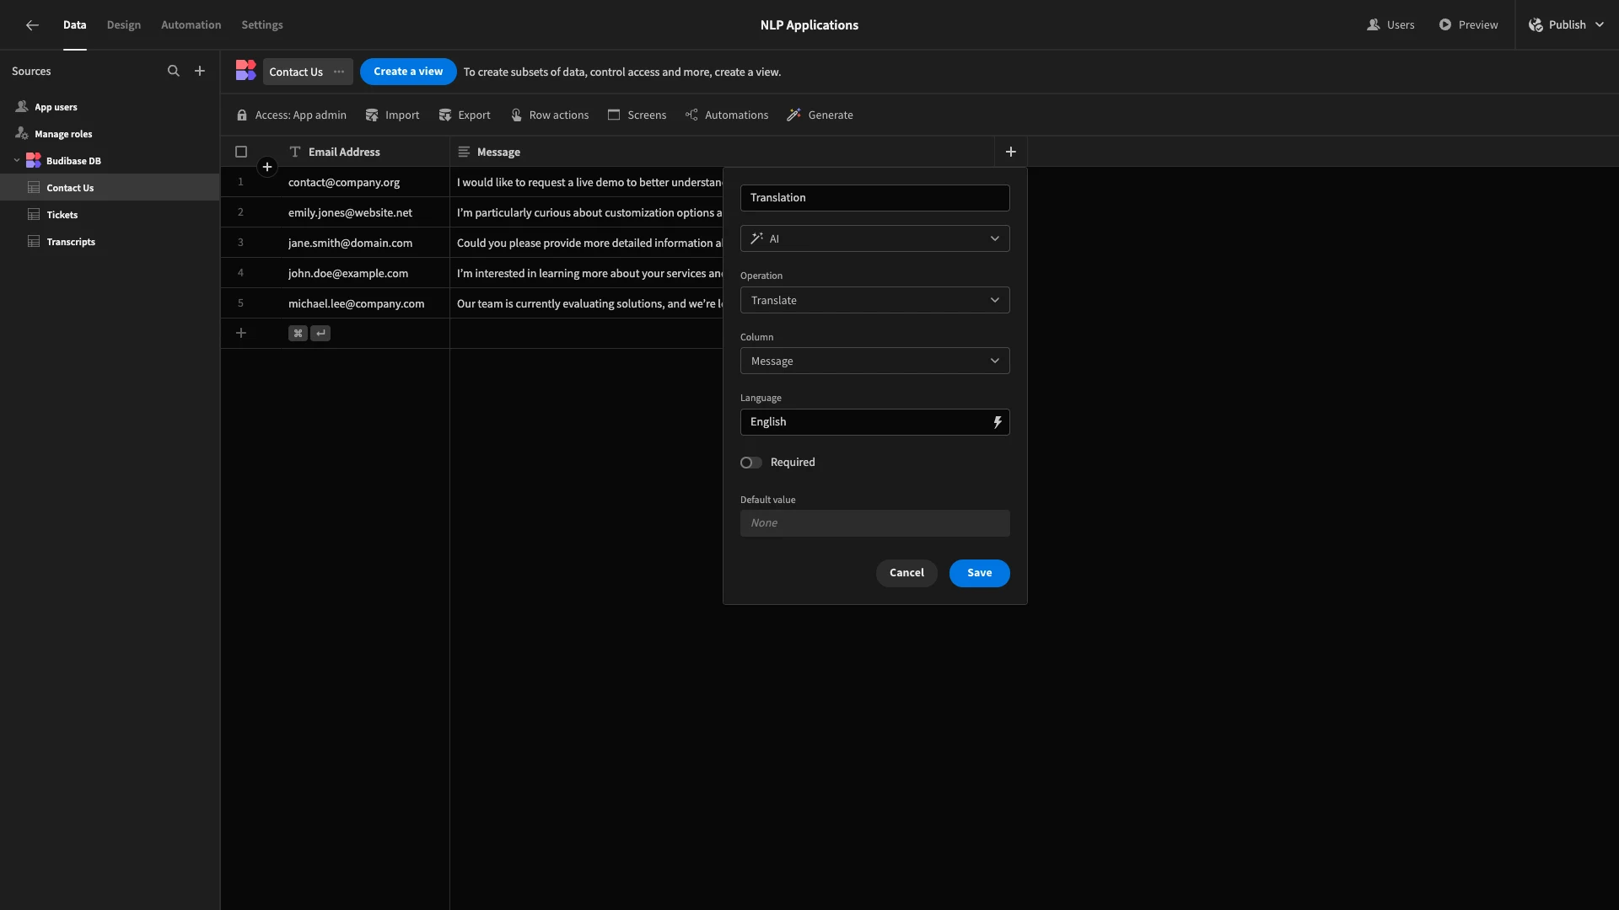Viewport: 1619px width, 910px height.
Task: Click the Default value field
Action: point(874,523)
